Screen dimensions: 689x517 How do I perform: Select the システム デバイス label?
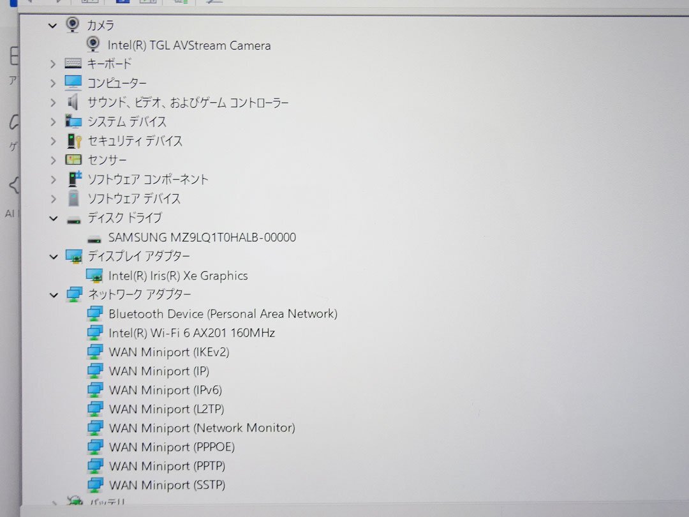coord(126,122)
